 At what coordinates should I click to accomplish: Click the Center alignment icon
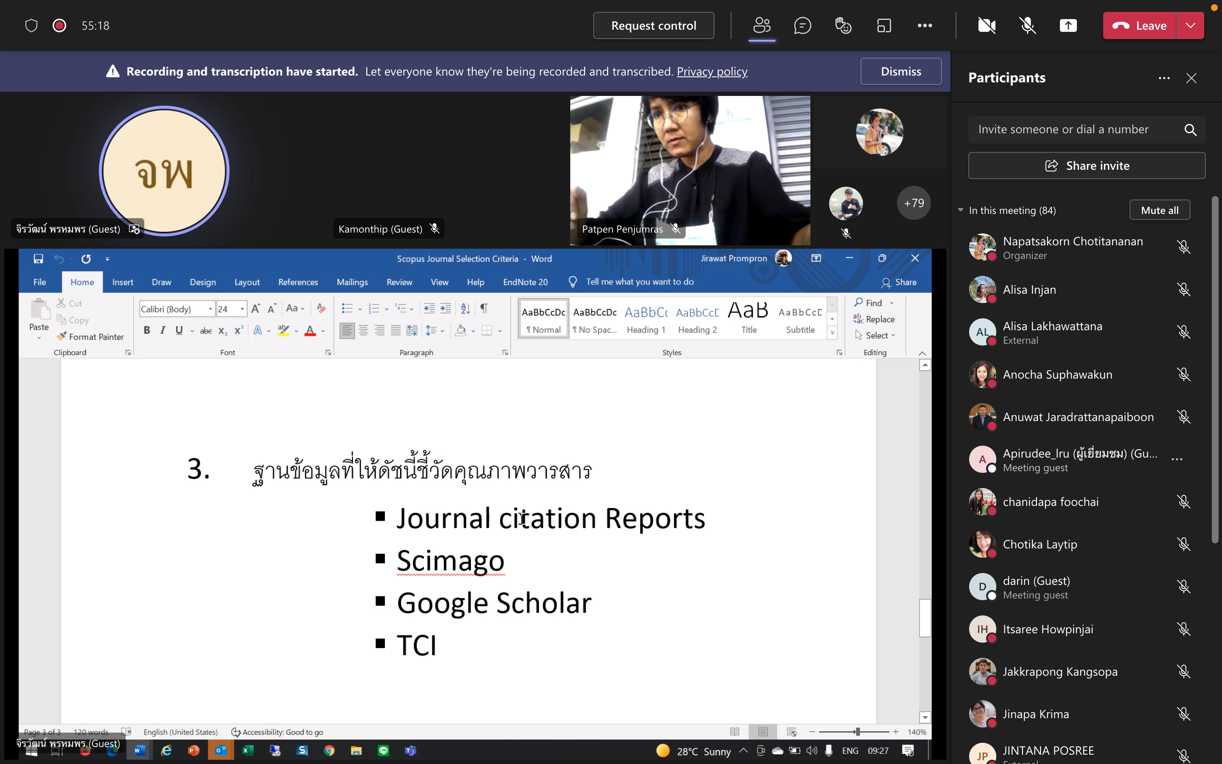point(363,331)
